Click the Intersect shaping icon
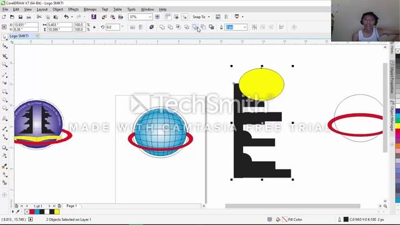400x225 pixels. coord(179,27)
